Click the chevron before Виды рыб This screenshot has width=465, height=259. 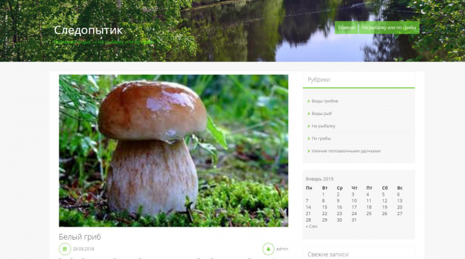[309, 114]
